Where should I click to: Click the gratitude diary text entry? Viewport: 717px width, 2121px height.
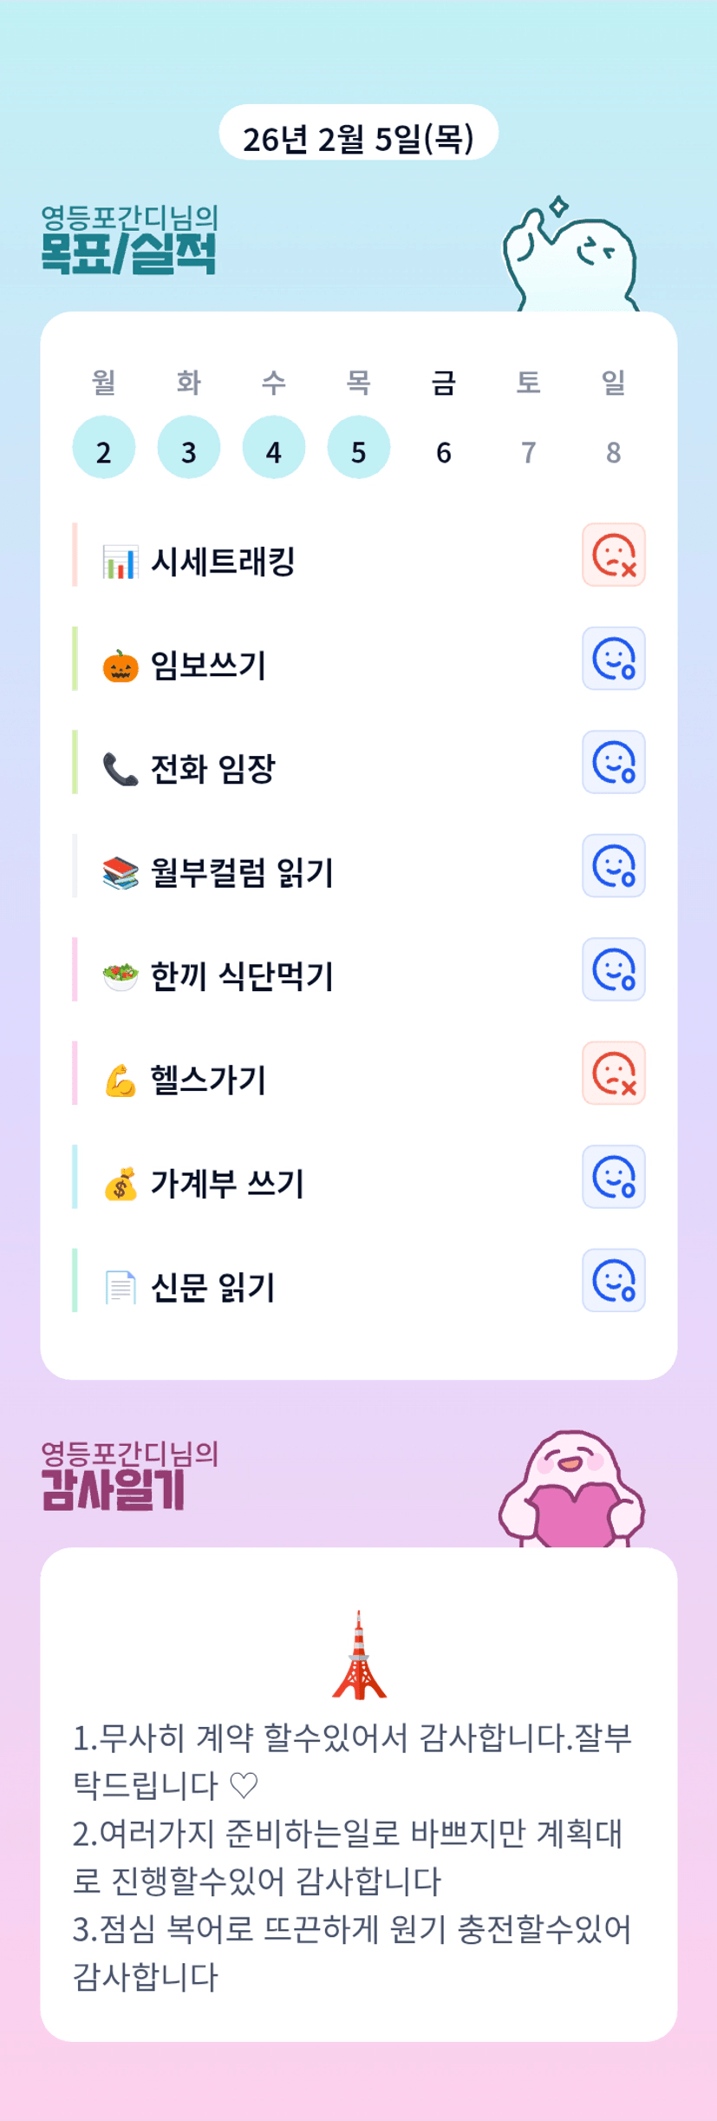coord(353,1857)
